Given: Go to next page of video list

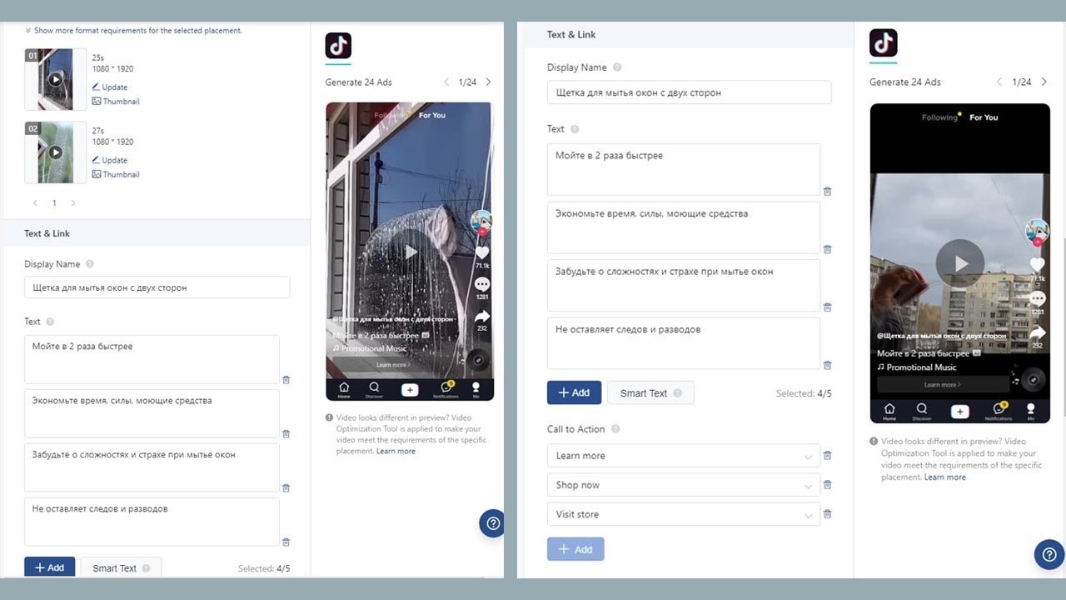Looking at the screenshot, I should 73,203.
